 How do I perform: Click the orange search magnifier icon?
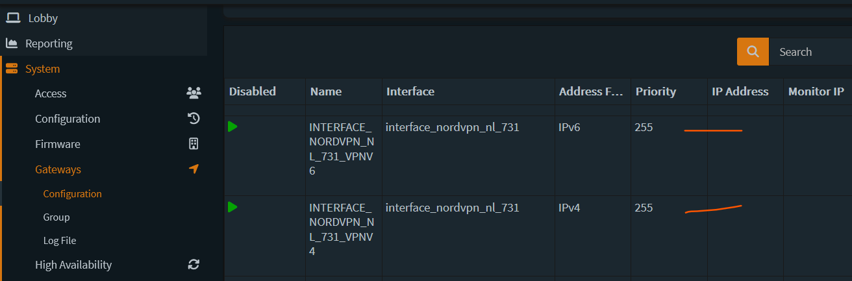click(x=753, y=52)
